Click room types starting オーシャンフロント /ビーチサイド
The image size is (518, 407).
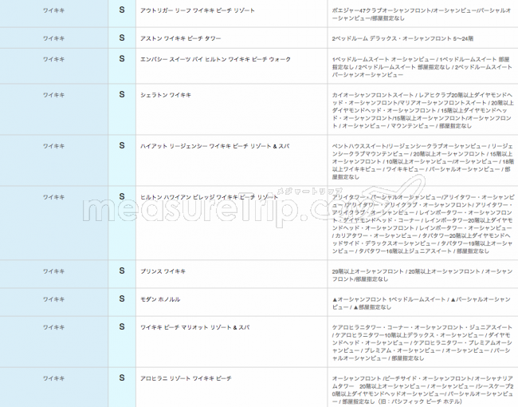pos(423,389)
